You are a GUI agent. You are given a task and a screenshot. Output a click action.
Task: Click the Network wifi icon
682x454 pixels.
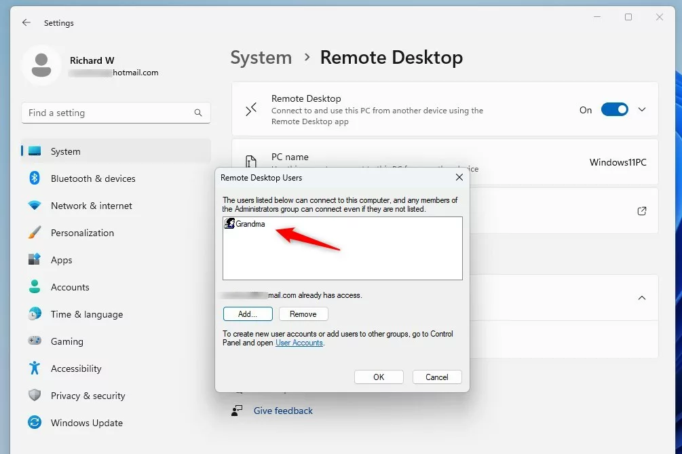pos(35,205)
